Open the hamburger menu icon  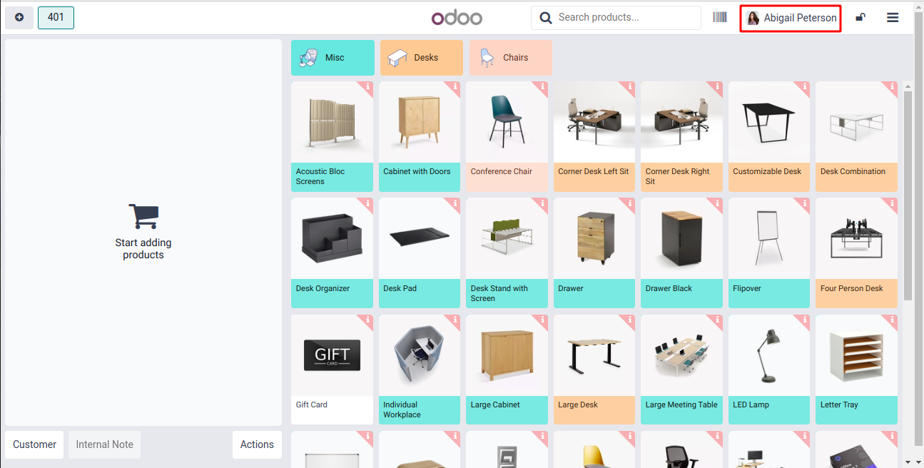pos(893,18)
